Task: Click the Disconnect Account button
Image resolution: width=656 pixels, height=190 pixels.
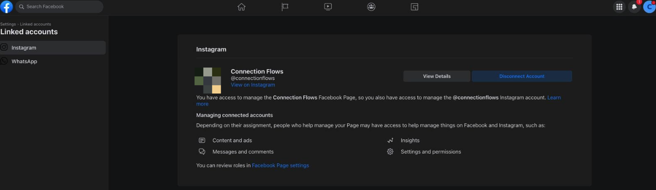Action: 522,76
